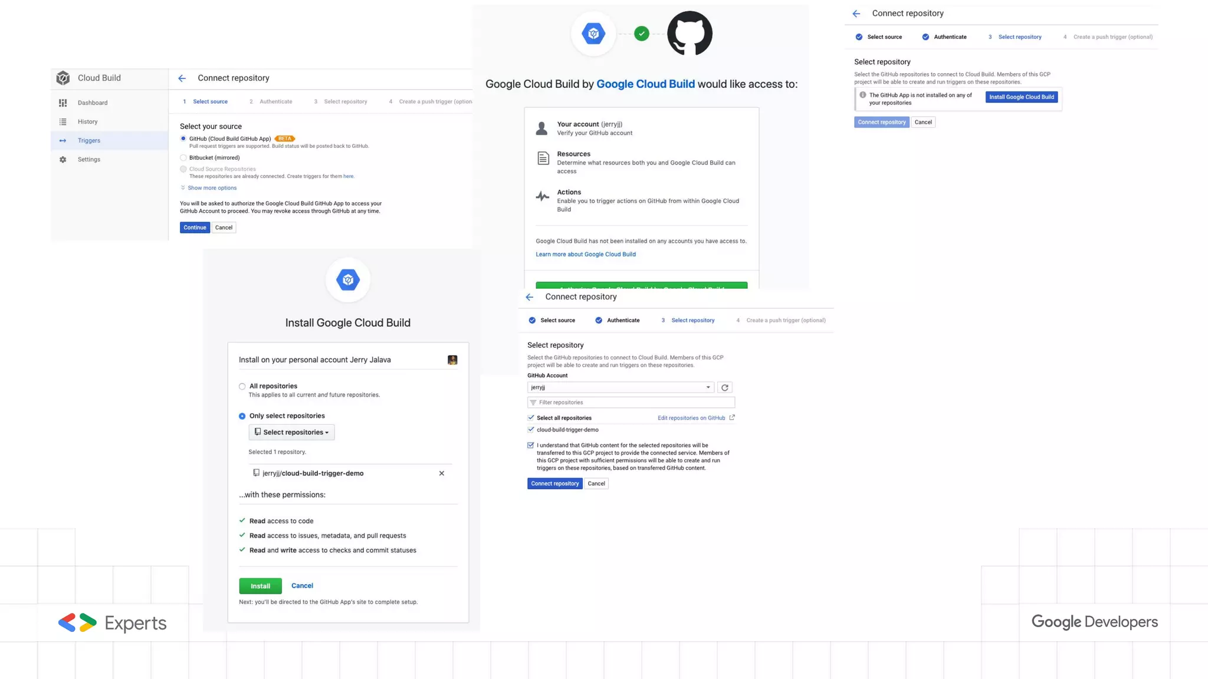This screenshot has width=1208, height=679.
Task: Uncheck the cloud-build-trigger-demo checkbox
Action: pyautogui.click(x=531, y=430)
